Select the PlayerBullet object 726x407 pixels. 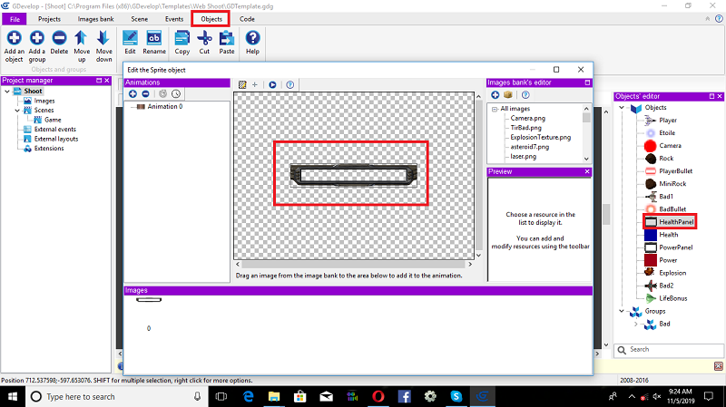click(x=675, y=171)
